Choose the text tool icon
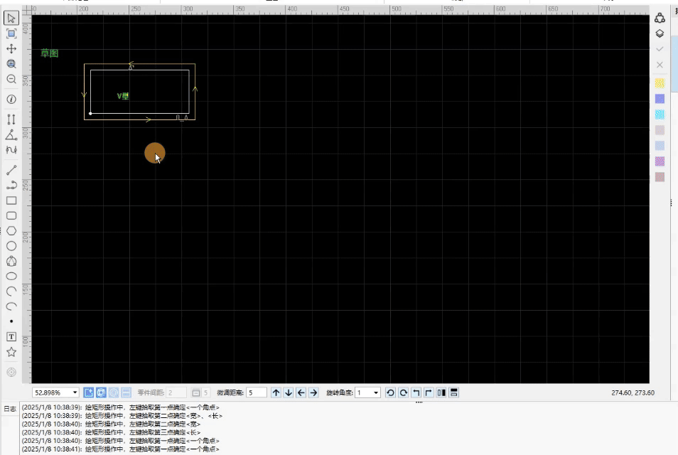The image size is (678, 455). click(11, 336)
